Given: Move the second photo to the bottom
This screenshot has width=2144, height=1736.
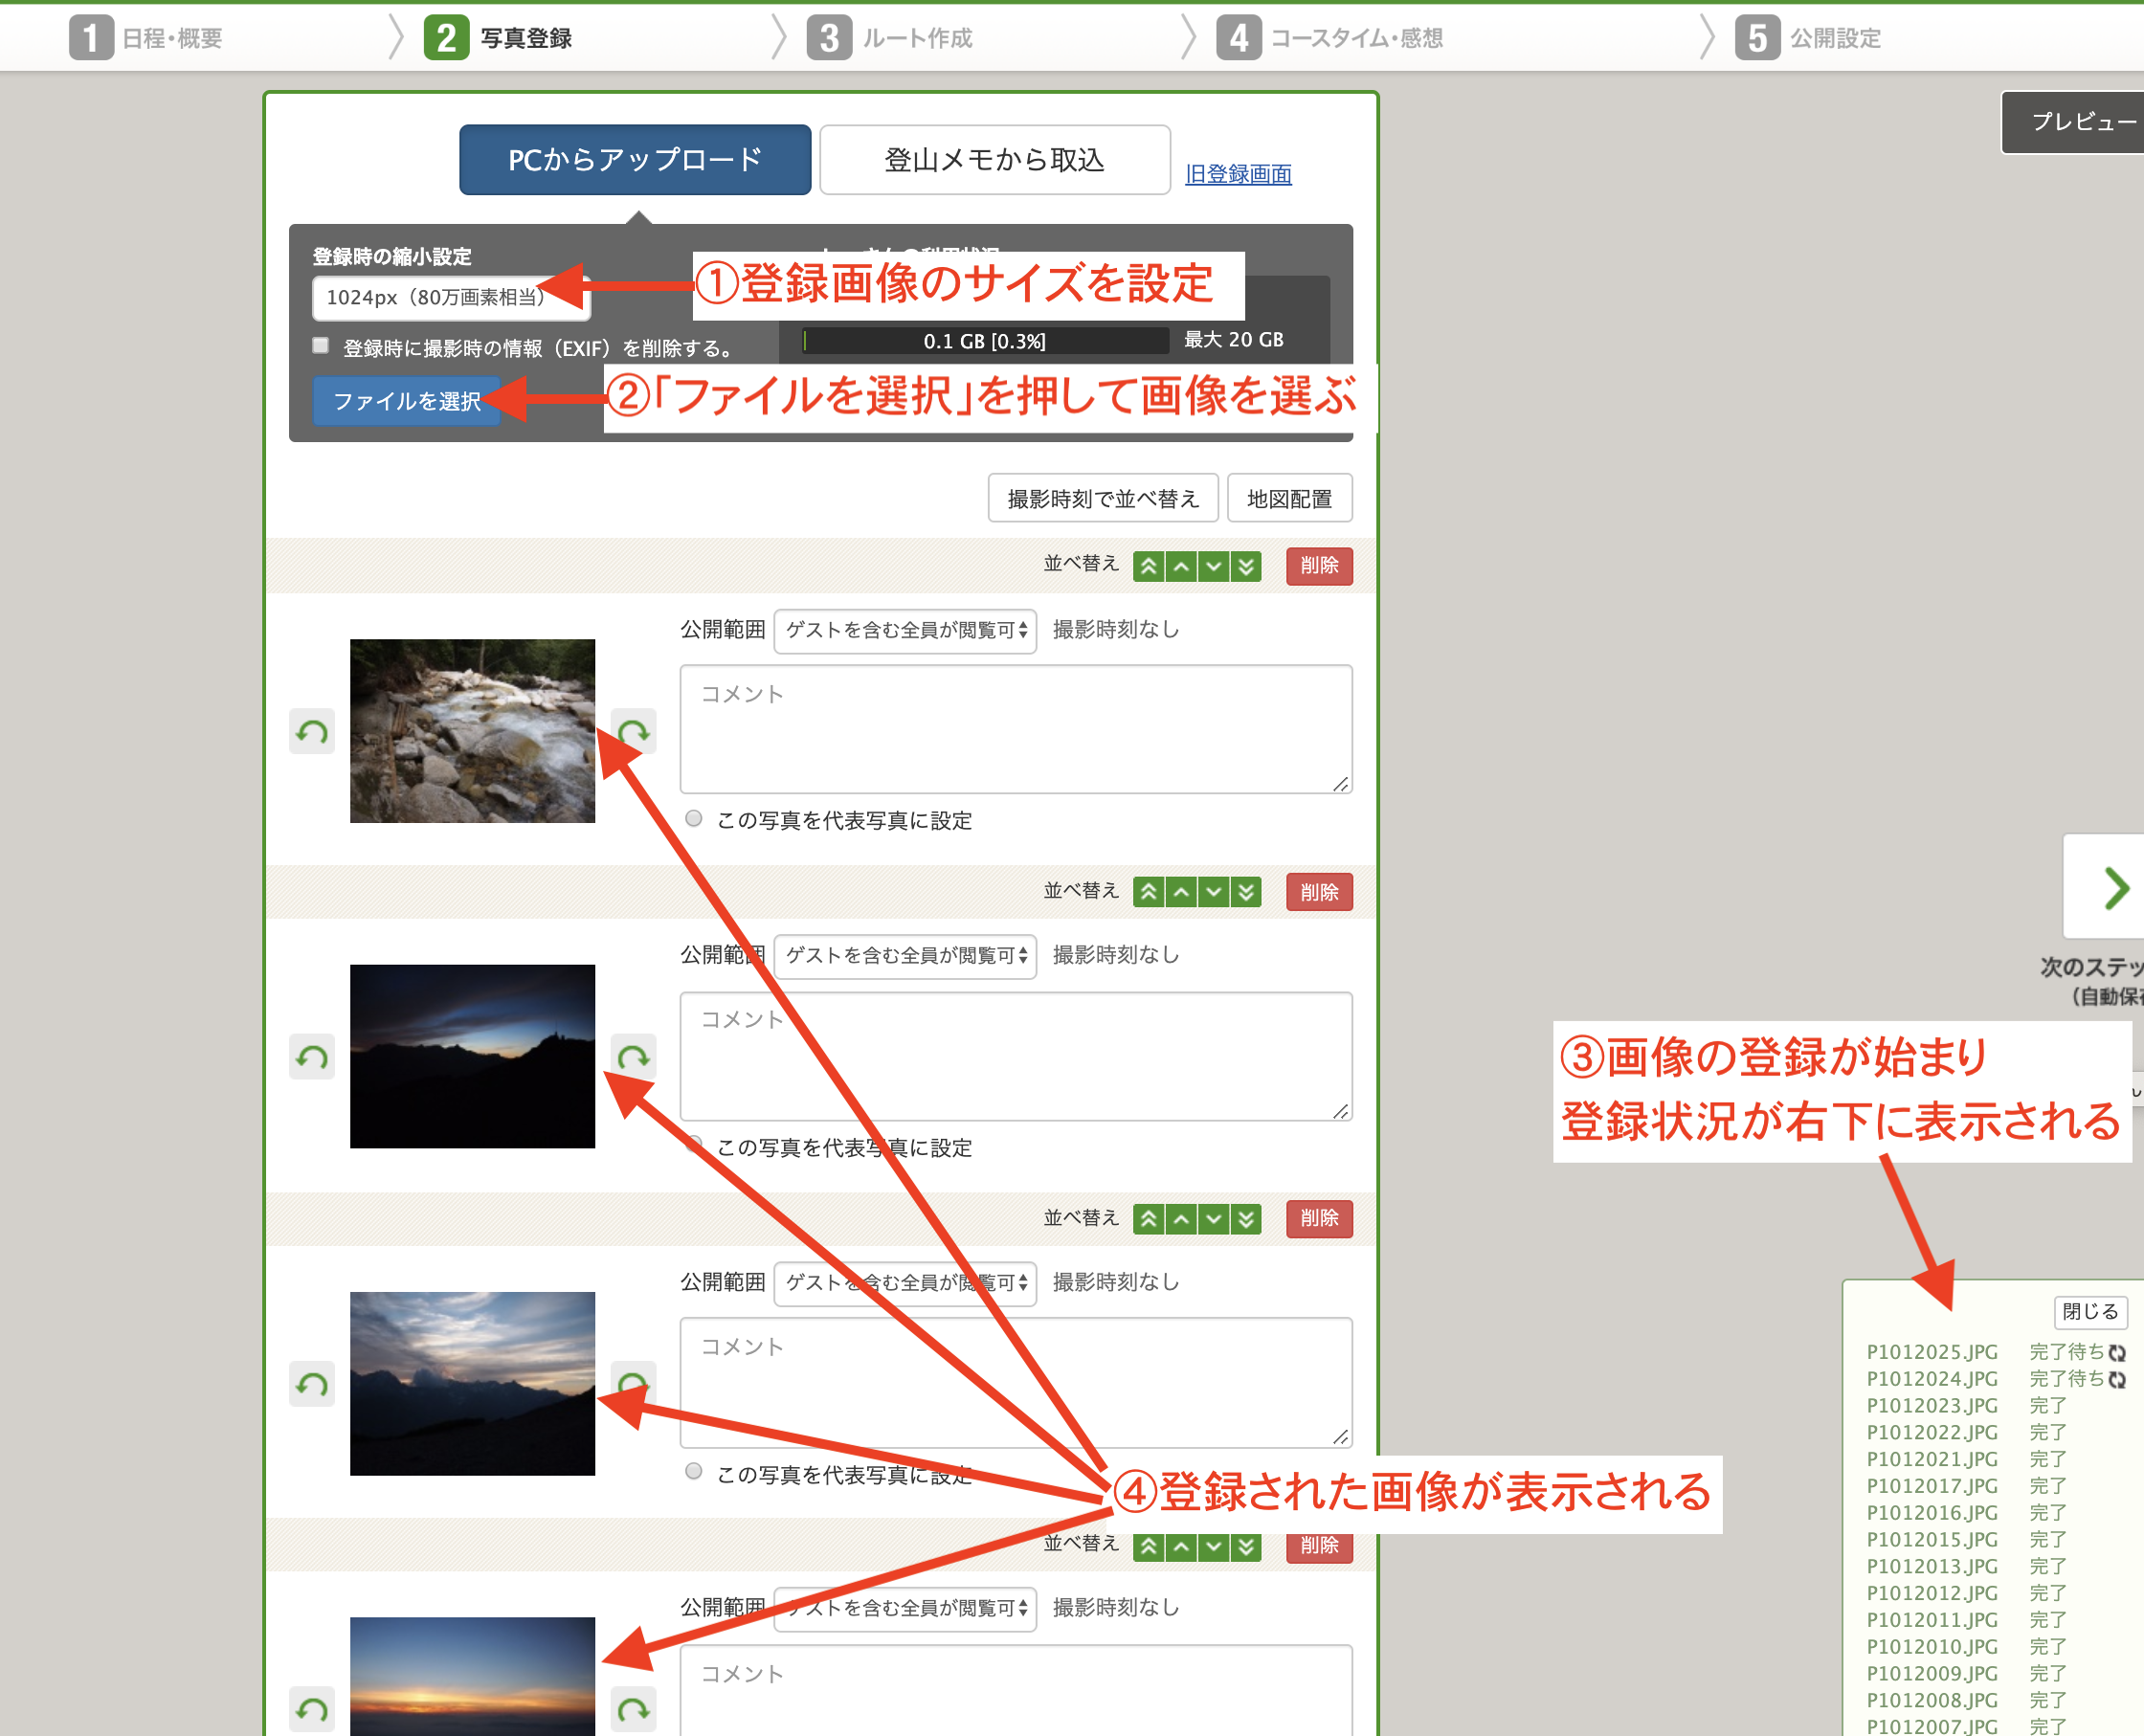Looking at the screenshot, I should (x=1246, y=892).
